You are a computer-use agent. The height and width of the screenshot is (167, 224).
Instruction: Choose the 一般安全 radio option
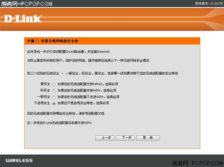pos(54,97)
